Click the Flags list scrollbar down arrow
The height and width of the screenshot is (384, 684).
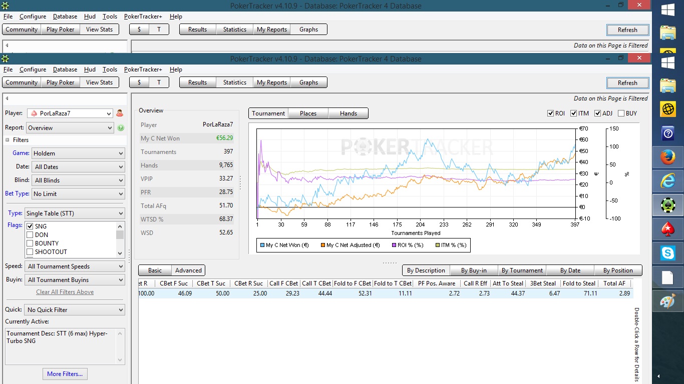point(120,253)
